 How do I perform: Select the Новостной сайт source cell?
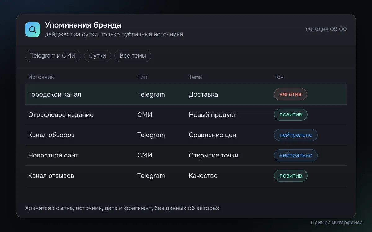click(x=53, y=155)
